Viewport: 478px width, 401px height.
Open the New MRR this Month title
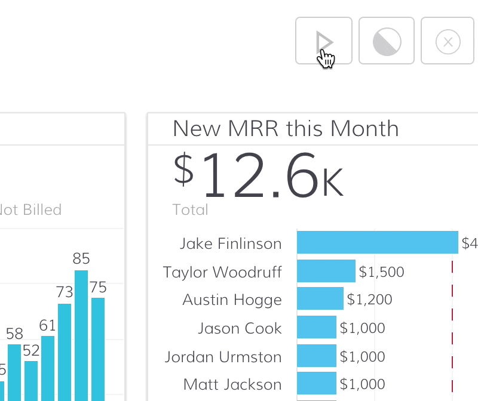point(286,128)
